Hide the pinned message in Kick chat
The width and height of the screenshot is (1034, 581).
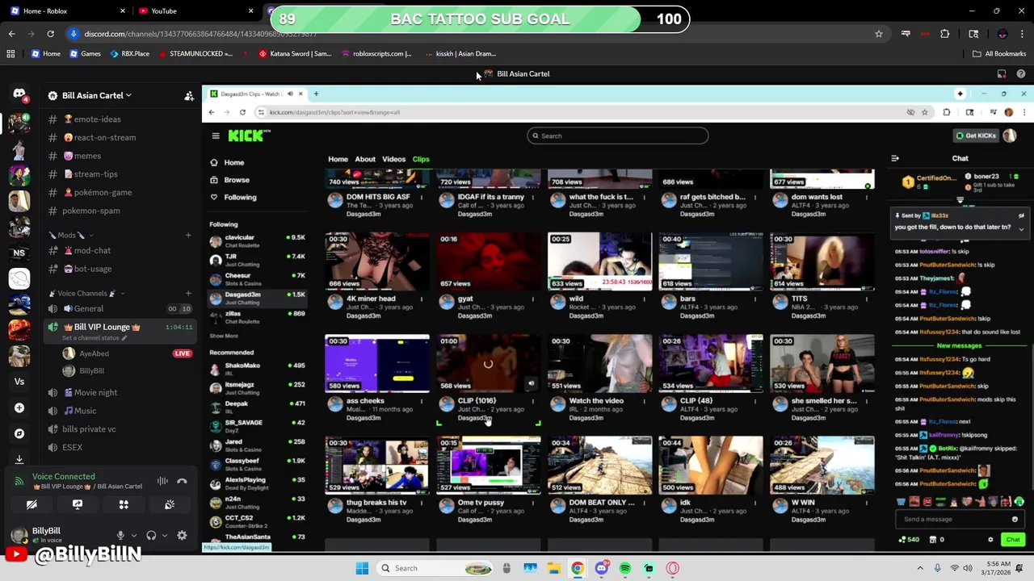(1021, 215)
